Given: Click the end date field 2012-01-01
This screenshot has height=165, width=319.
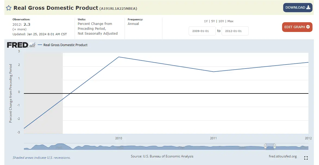Looking at the screenshot, I should (235, 31).
